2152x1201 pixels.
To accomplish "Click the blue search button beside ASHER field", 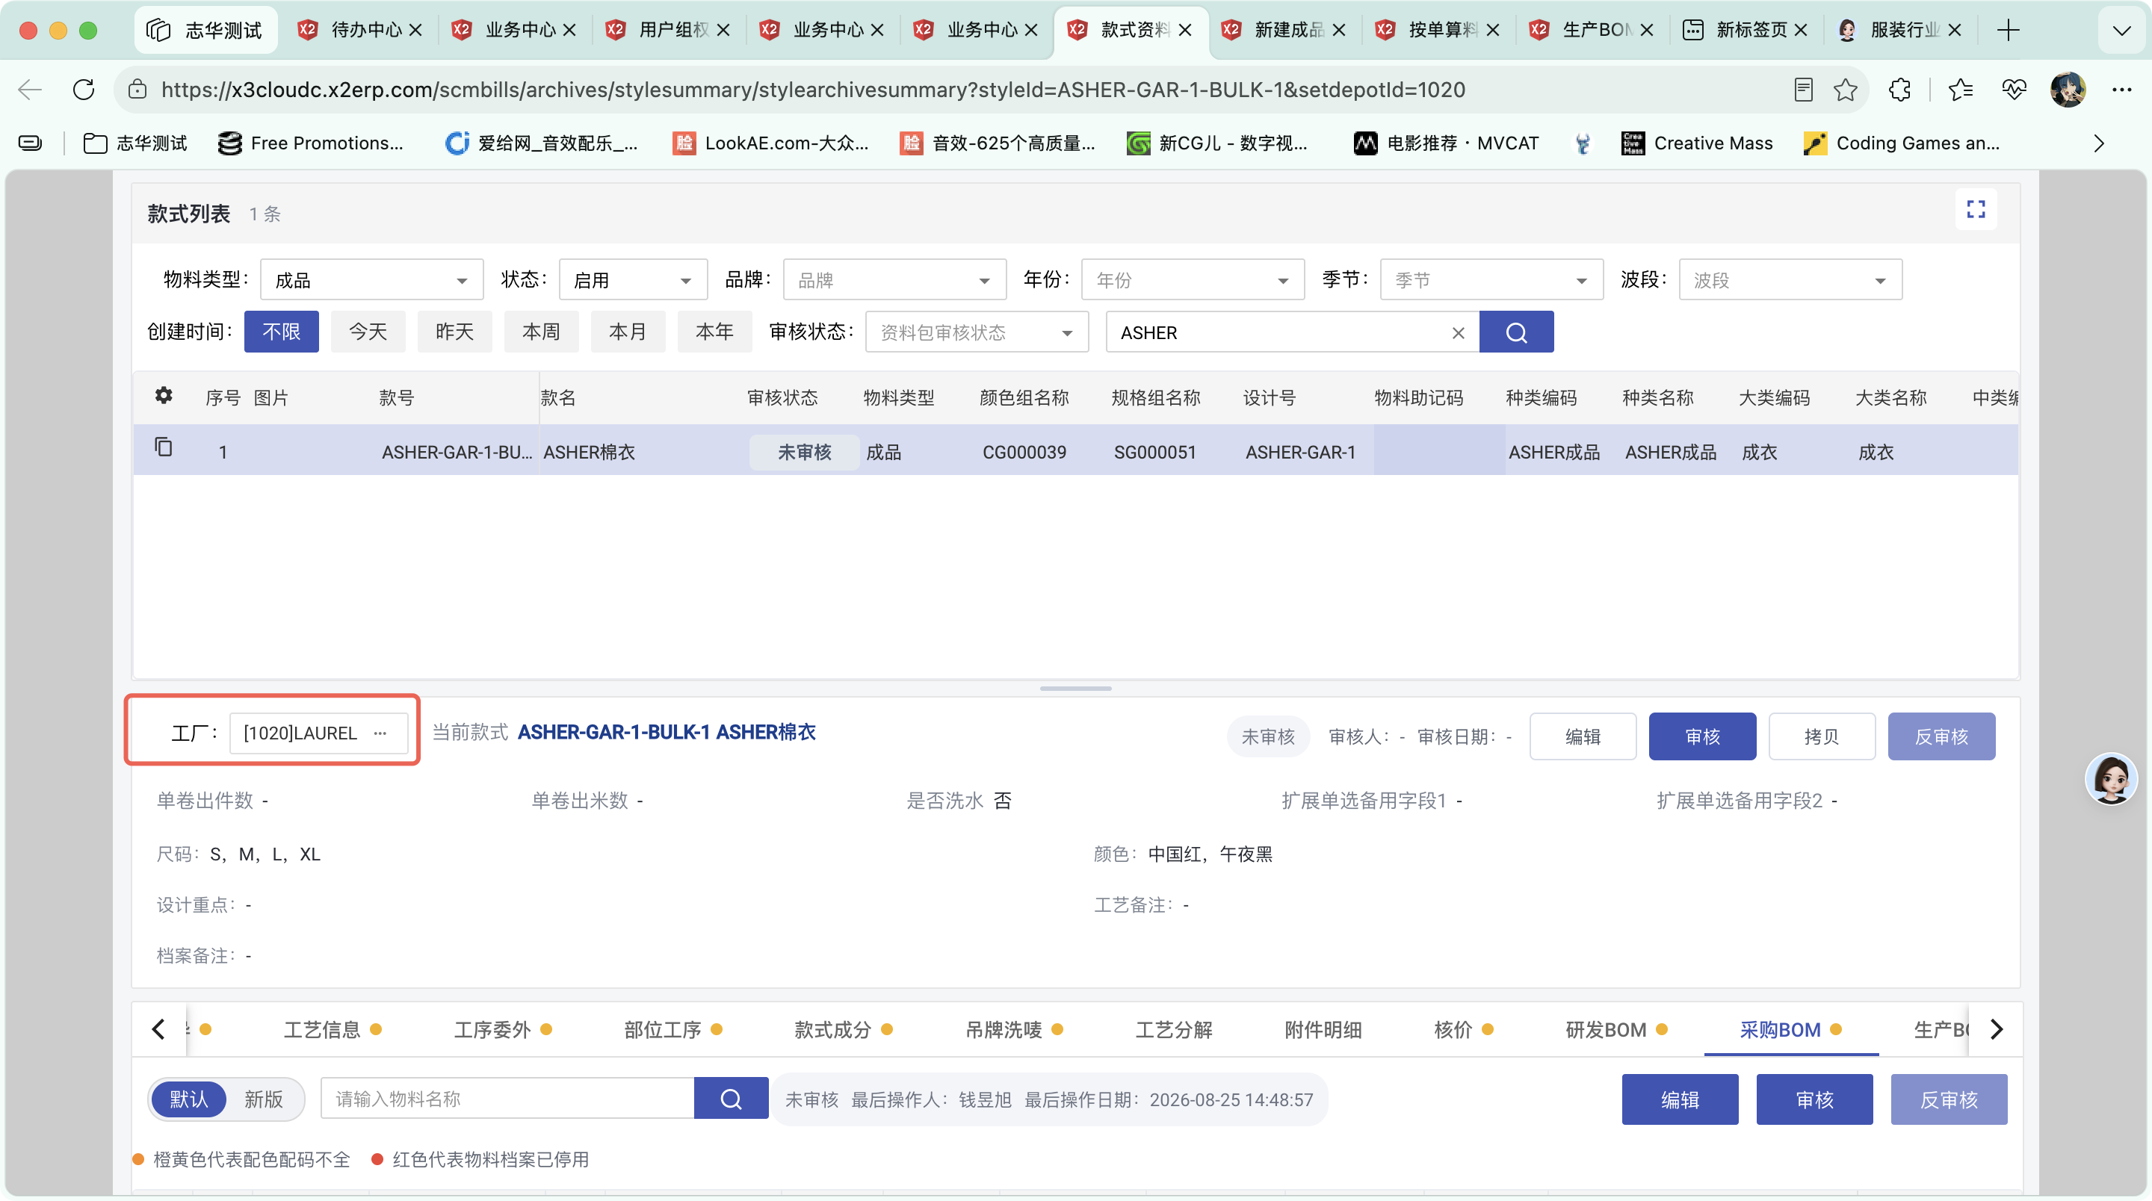I will (x=1516, y=332).
